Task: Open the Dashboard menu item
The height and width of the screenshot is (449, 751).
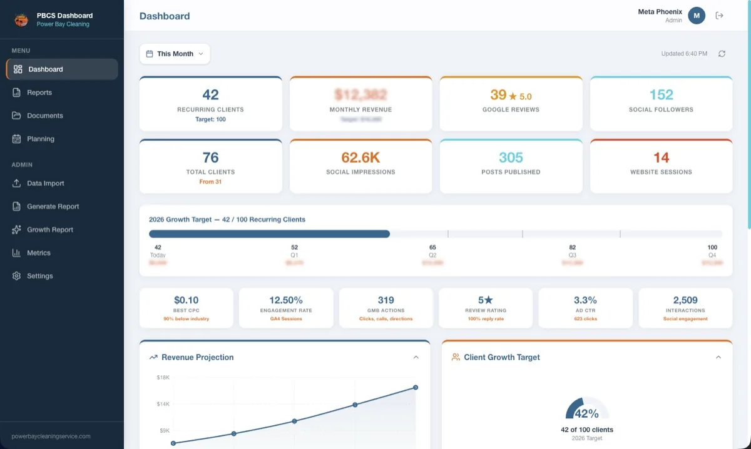Action: tap(62, 69)
